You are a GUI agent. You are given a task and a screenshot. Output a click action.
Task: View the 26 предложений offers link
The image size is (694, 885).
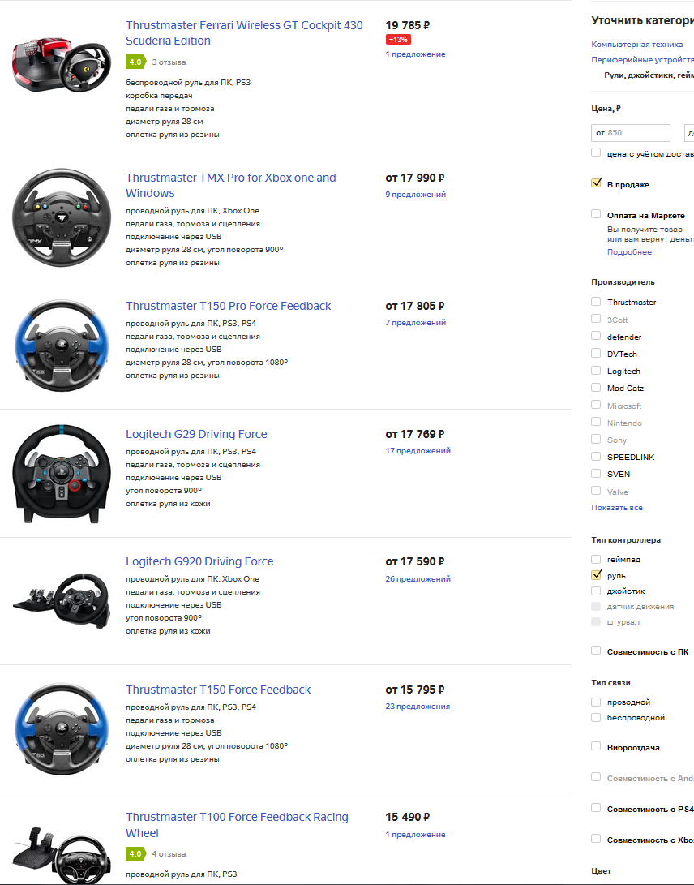click(418, 578)
